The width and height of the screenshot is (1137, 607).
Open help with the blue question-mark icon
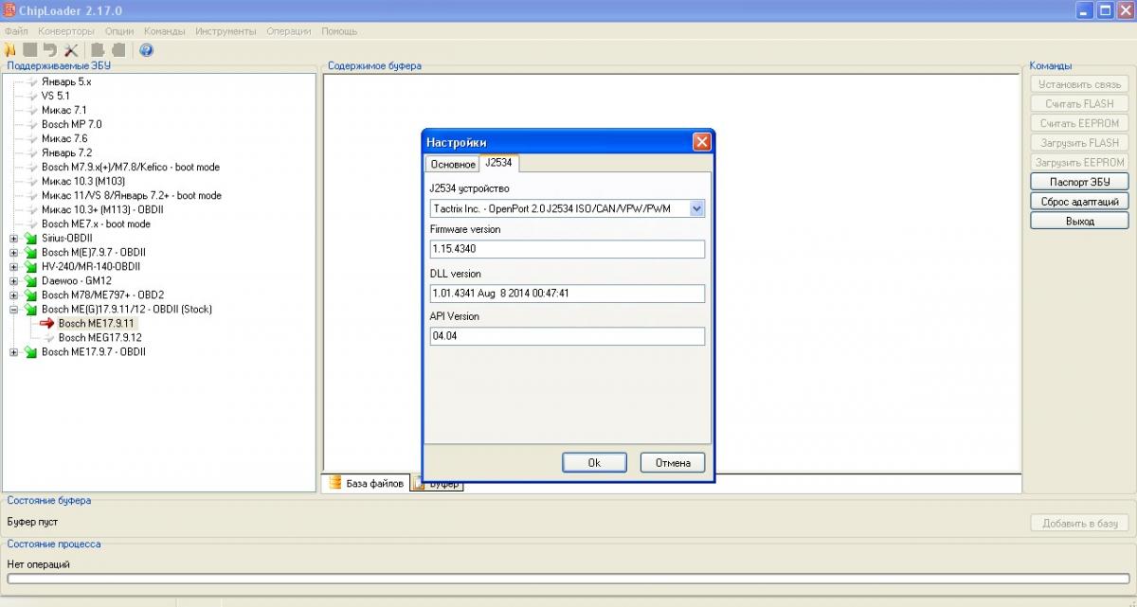tap(147, 49)
